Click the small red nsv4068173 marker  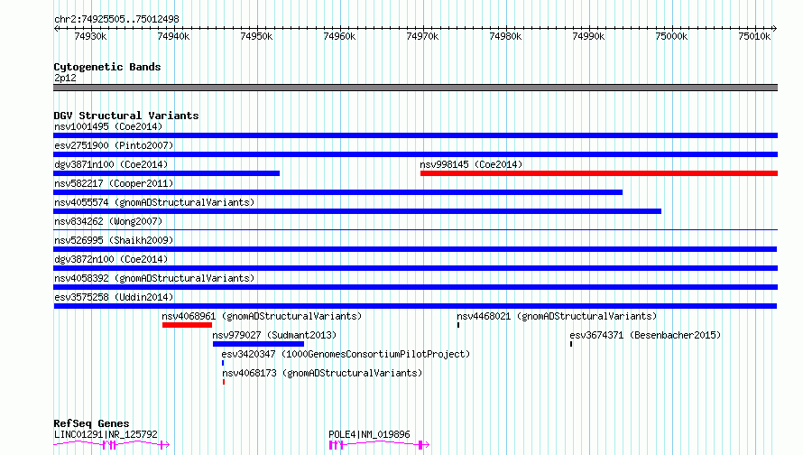coord(224,382)
